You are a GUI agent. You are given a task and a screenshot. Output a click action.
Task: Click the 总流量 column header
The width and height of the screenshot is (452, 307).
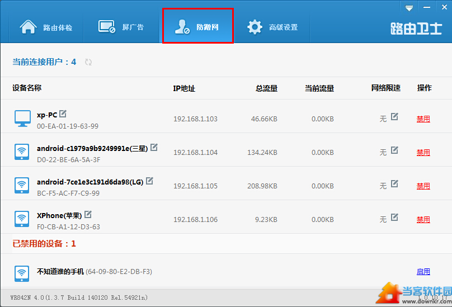tap(266, 88)
